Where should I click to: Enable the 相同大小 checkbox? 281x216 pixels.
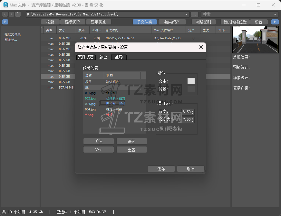click(x=161, y=128)
